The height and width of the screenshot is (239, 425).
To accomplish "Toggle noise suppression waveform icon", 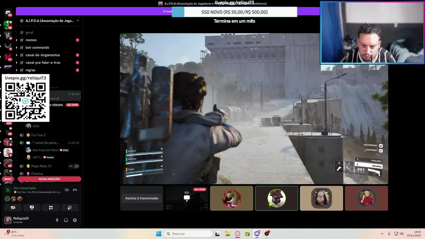I will [67, 190].
